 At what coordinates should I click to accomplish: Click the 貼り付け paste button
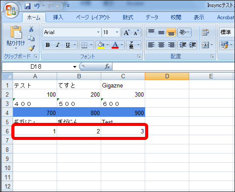(x=16, y=38)
